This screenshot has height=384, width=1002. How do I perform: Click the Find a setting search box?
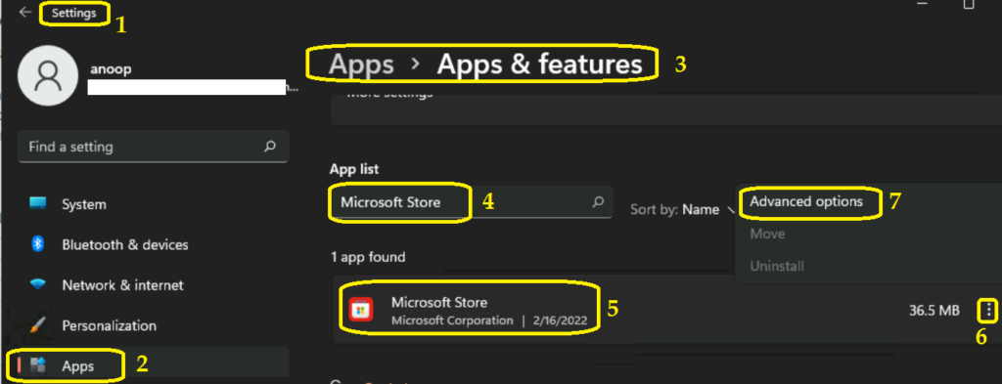point(154,147)
